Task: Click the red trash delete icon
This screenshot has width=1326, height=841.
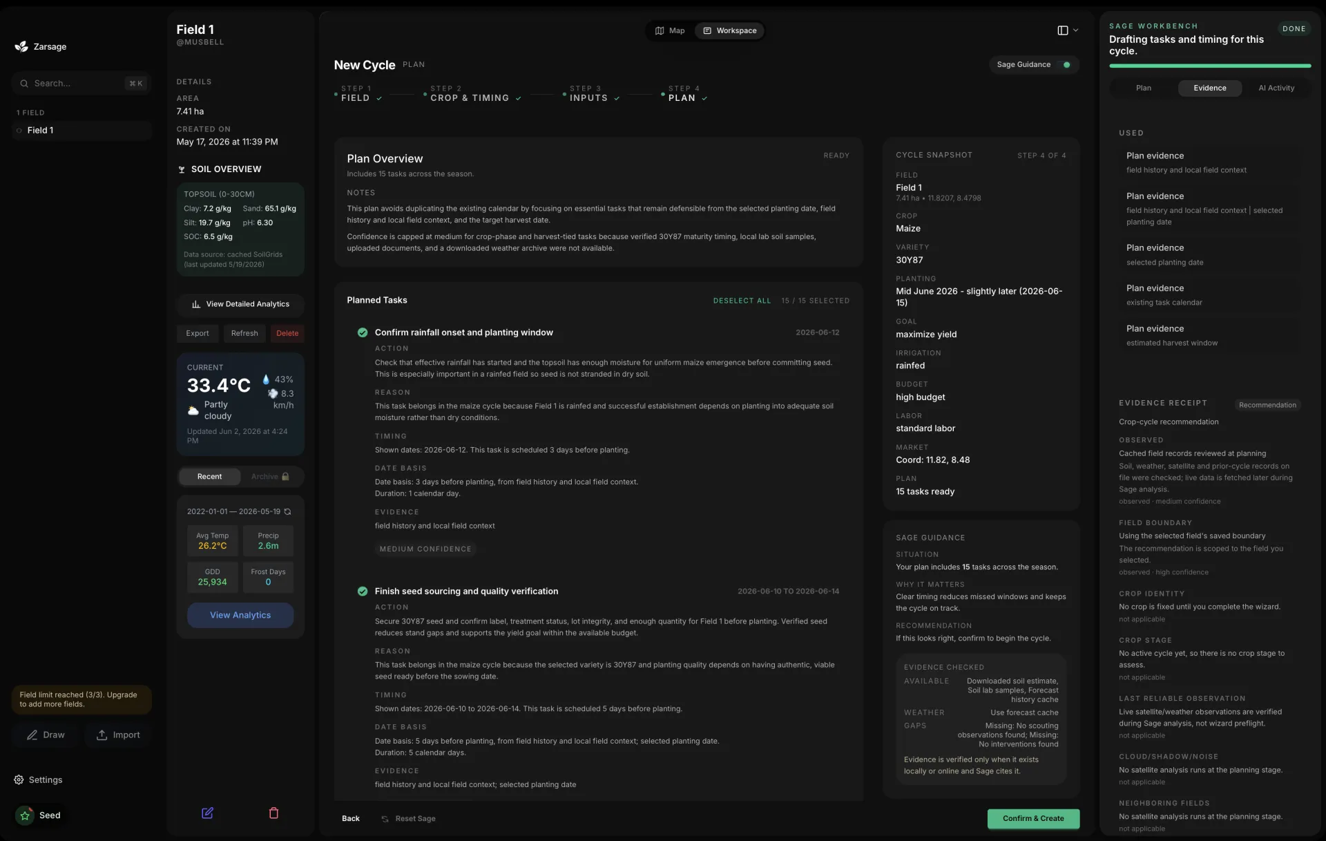Action: pos(273,813)
